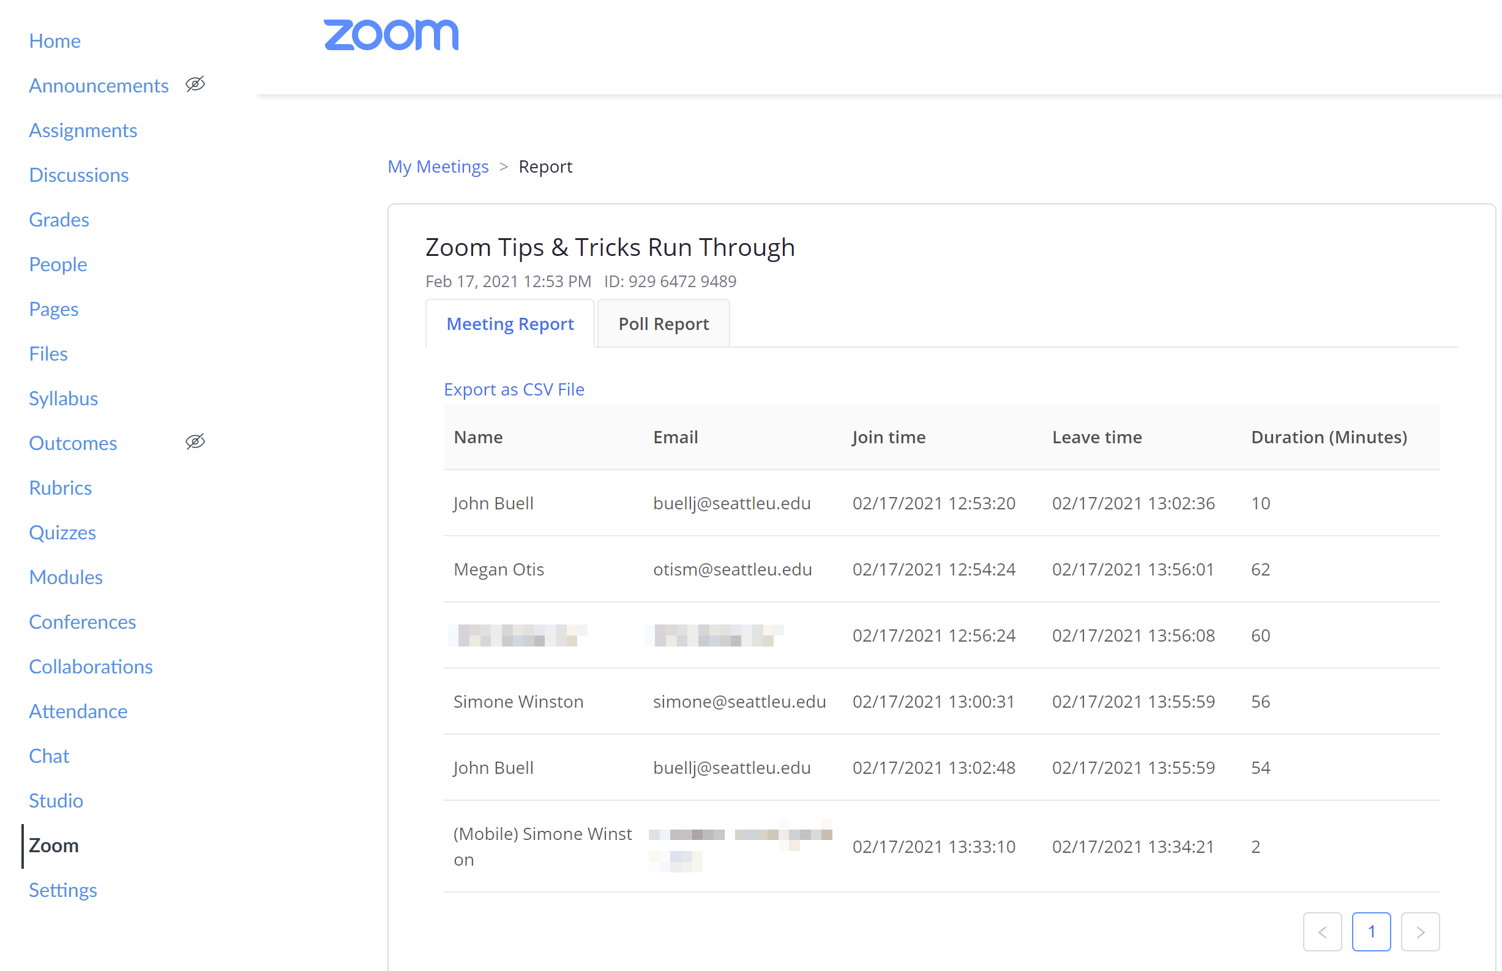Navigate to the Grades section

tap(59, 219)
